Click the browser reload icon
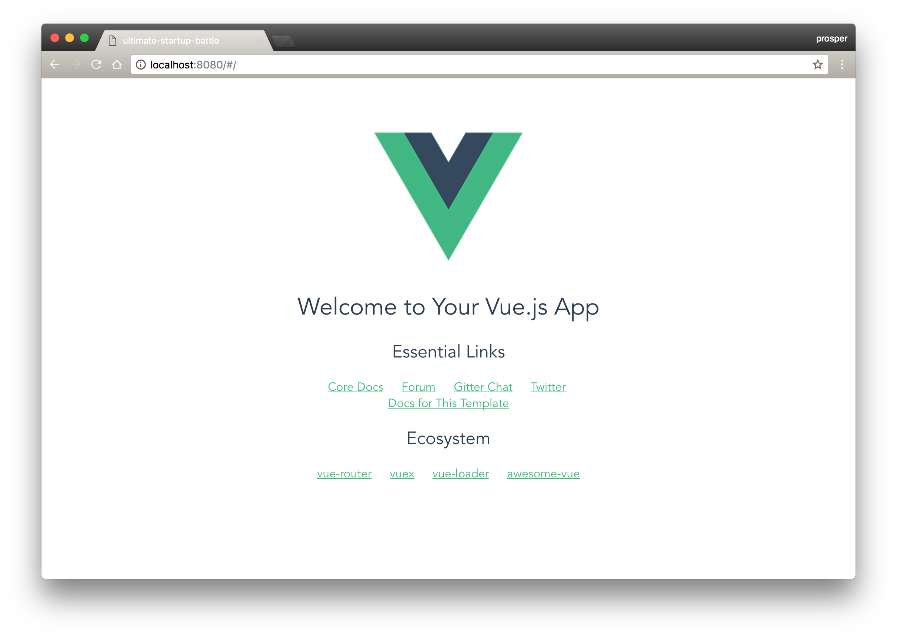This screenshot has height=638, width=897. pos(97,65)
